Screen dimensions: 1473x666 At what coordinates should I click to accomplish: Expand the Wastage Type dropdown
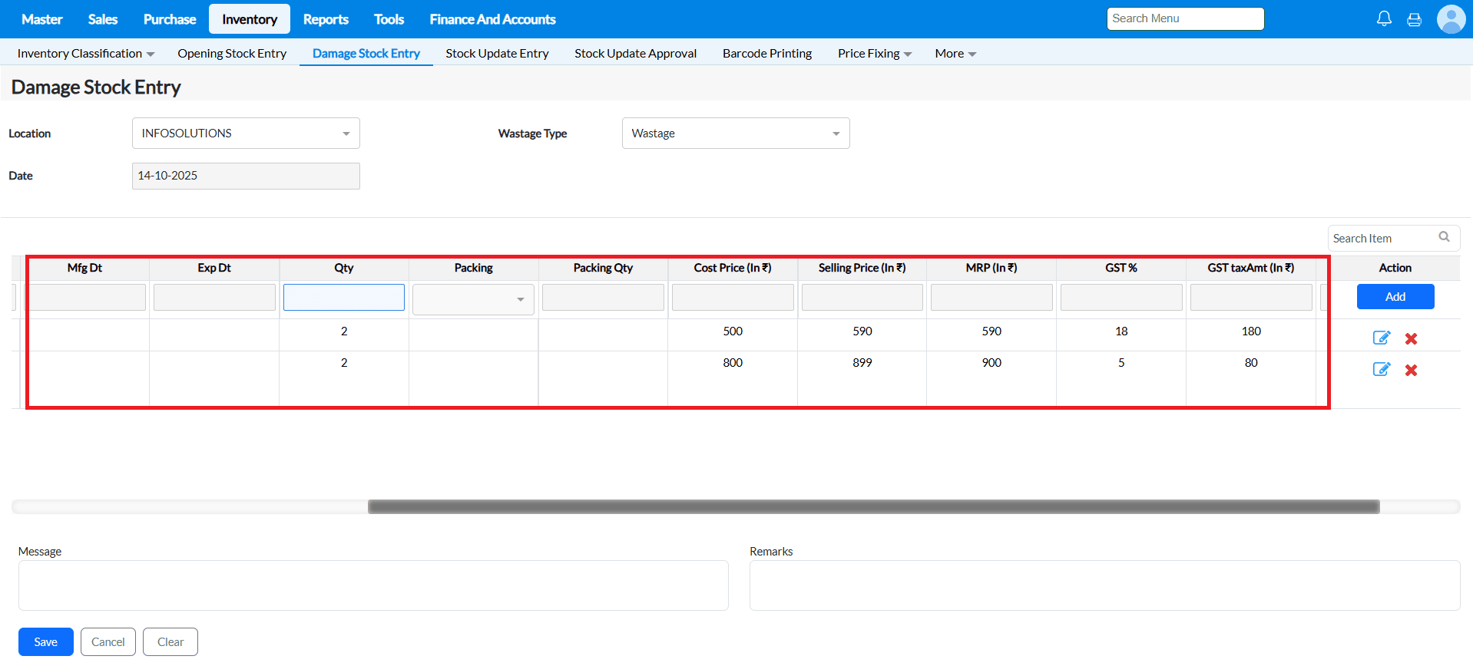coord(735,134)
